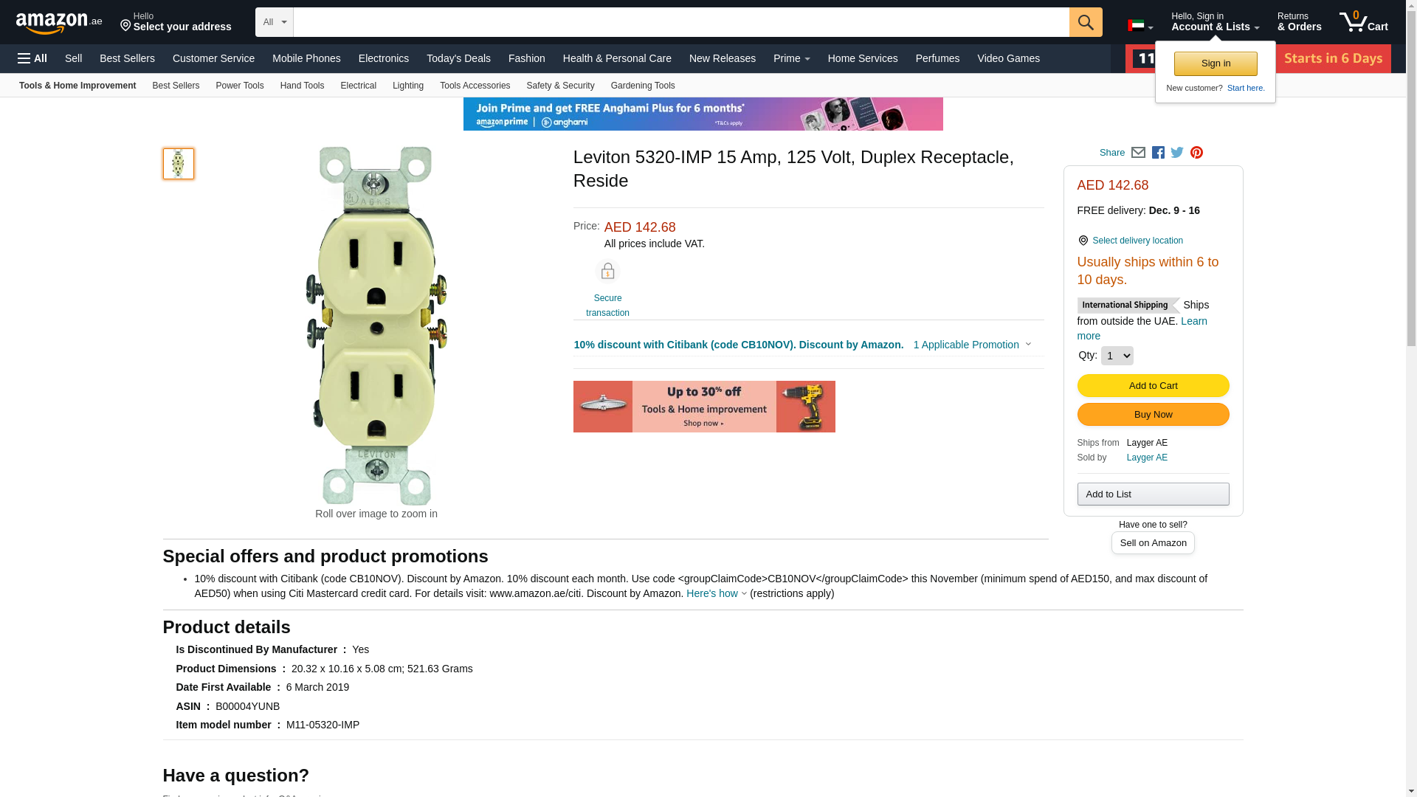The image size is (1417, 797).
Task: Open the Layger AE seller link
Action: click(x=1147, y=458)
